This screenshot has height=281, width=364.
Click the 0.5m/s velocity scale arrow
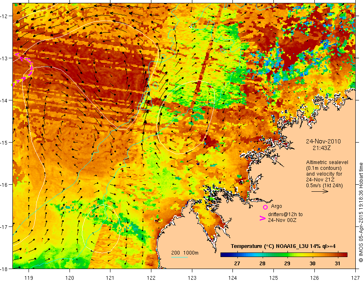[x=320, y=191]
